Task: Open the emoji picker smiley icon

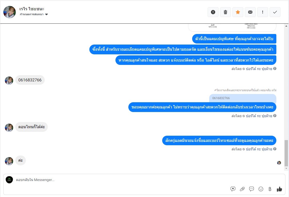Action: (x=261, y=189)
